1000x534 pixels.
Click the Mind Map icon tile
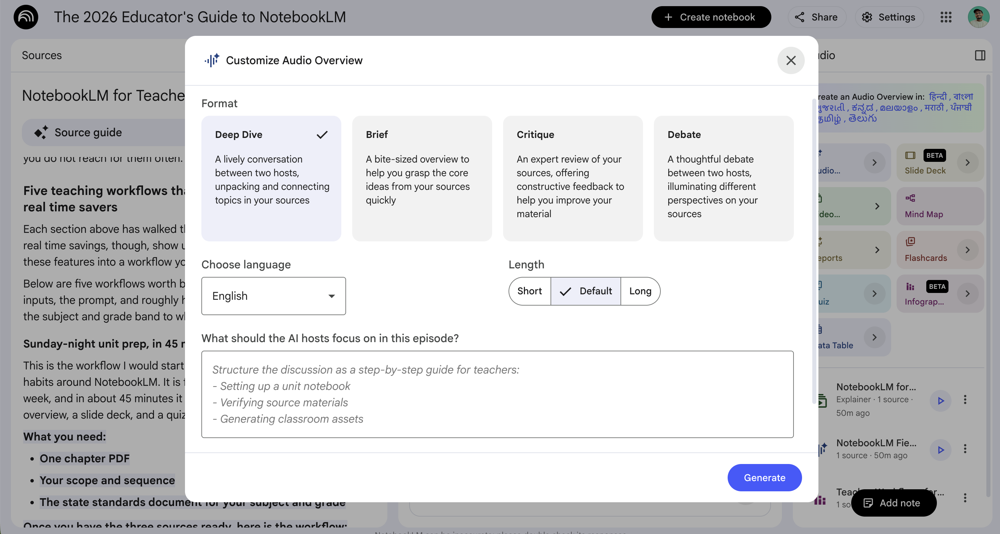[940, 206]
